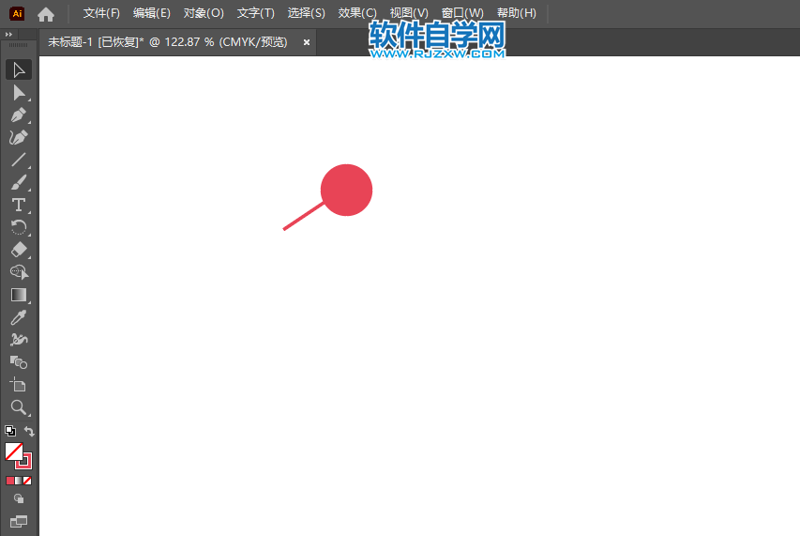Screen dimensions: 800x536
Task: Open the 编辑(E) menu
Action: click(x=152, y=13)
